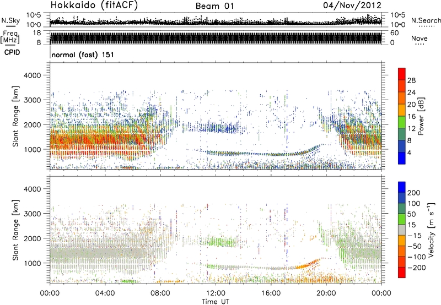The image size is (441, 305).
Task: Click the "-50" label on velocity colorbar
Action: (415, 246)
